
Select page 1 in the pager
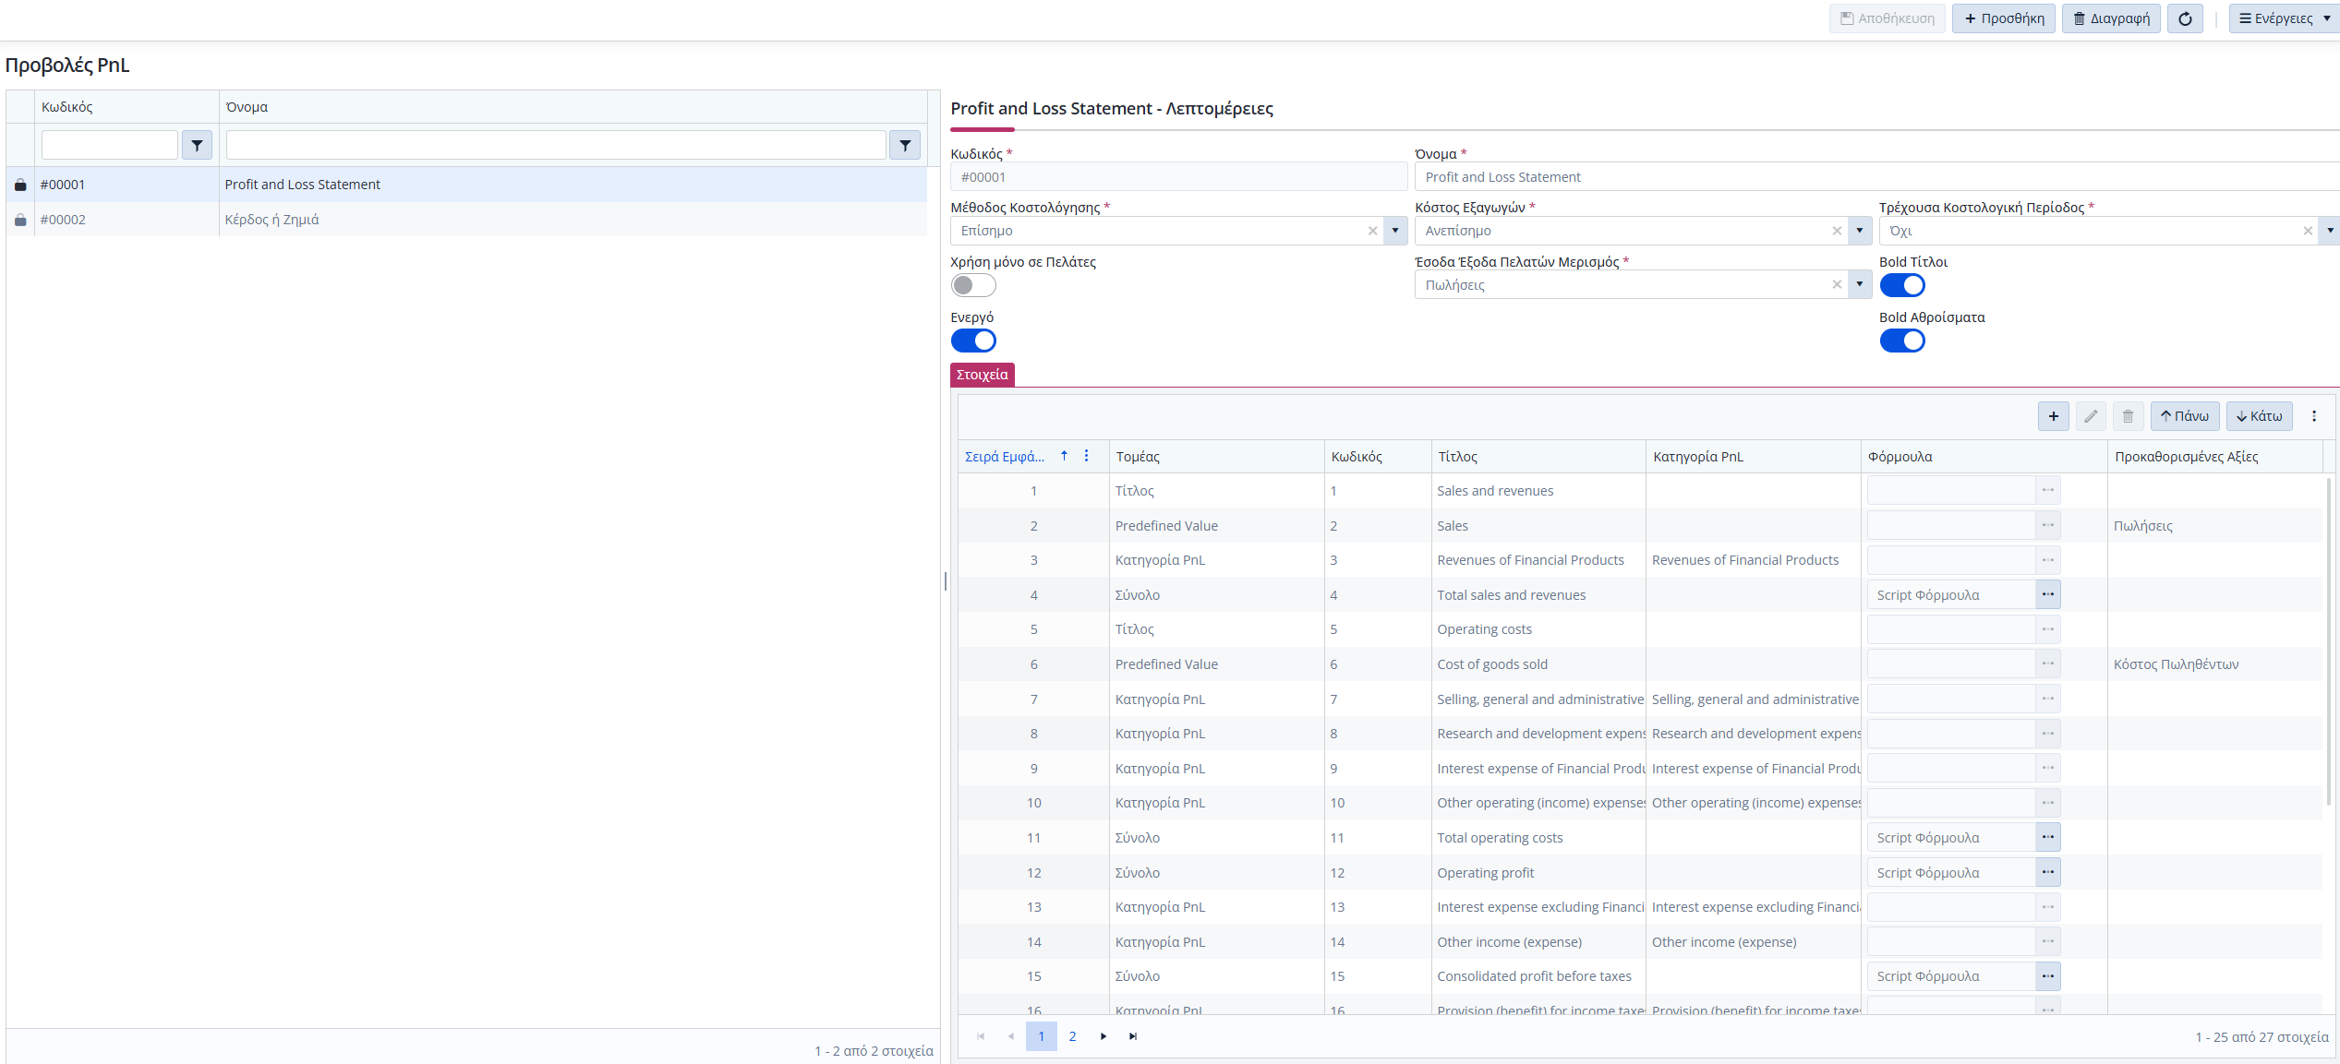pos(1041,1036)
